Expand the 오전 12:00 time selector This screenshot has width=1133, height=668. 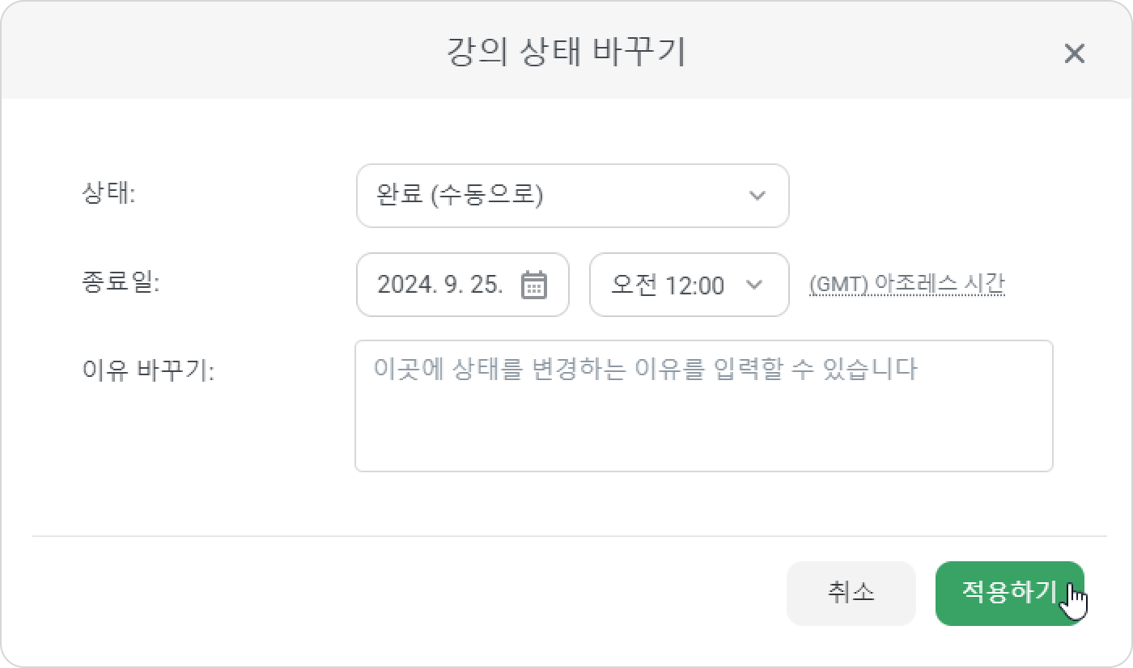(690, 285)
